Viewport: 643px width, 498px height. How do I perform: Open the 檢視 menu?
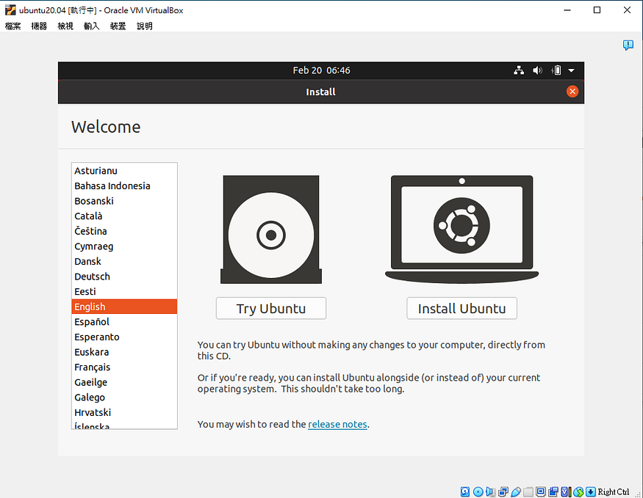pyautogui.click(x=65, y=26)
